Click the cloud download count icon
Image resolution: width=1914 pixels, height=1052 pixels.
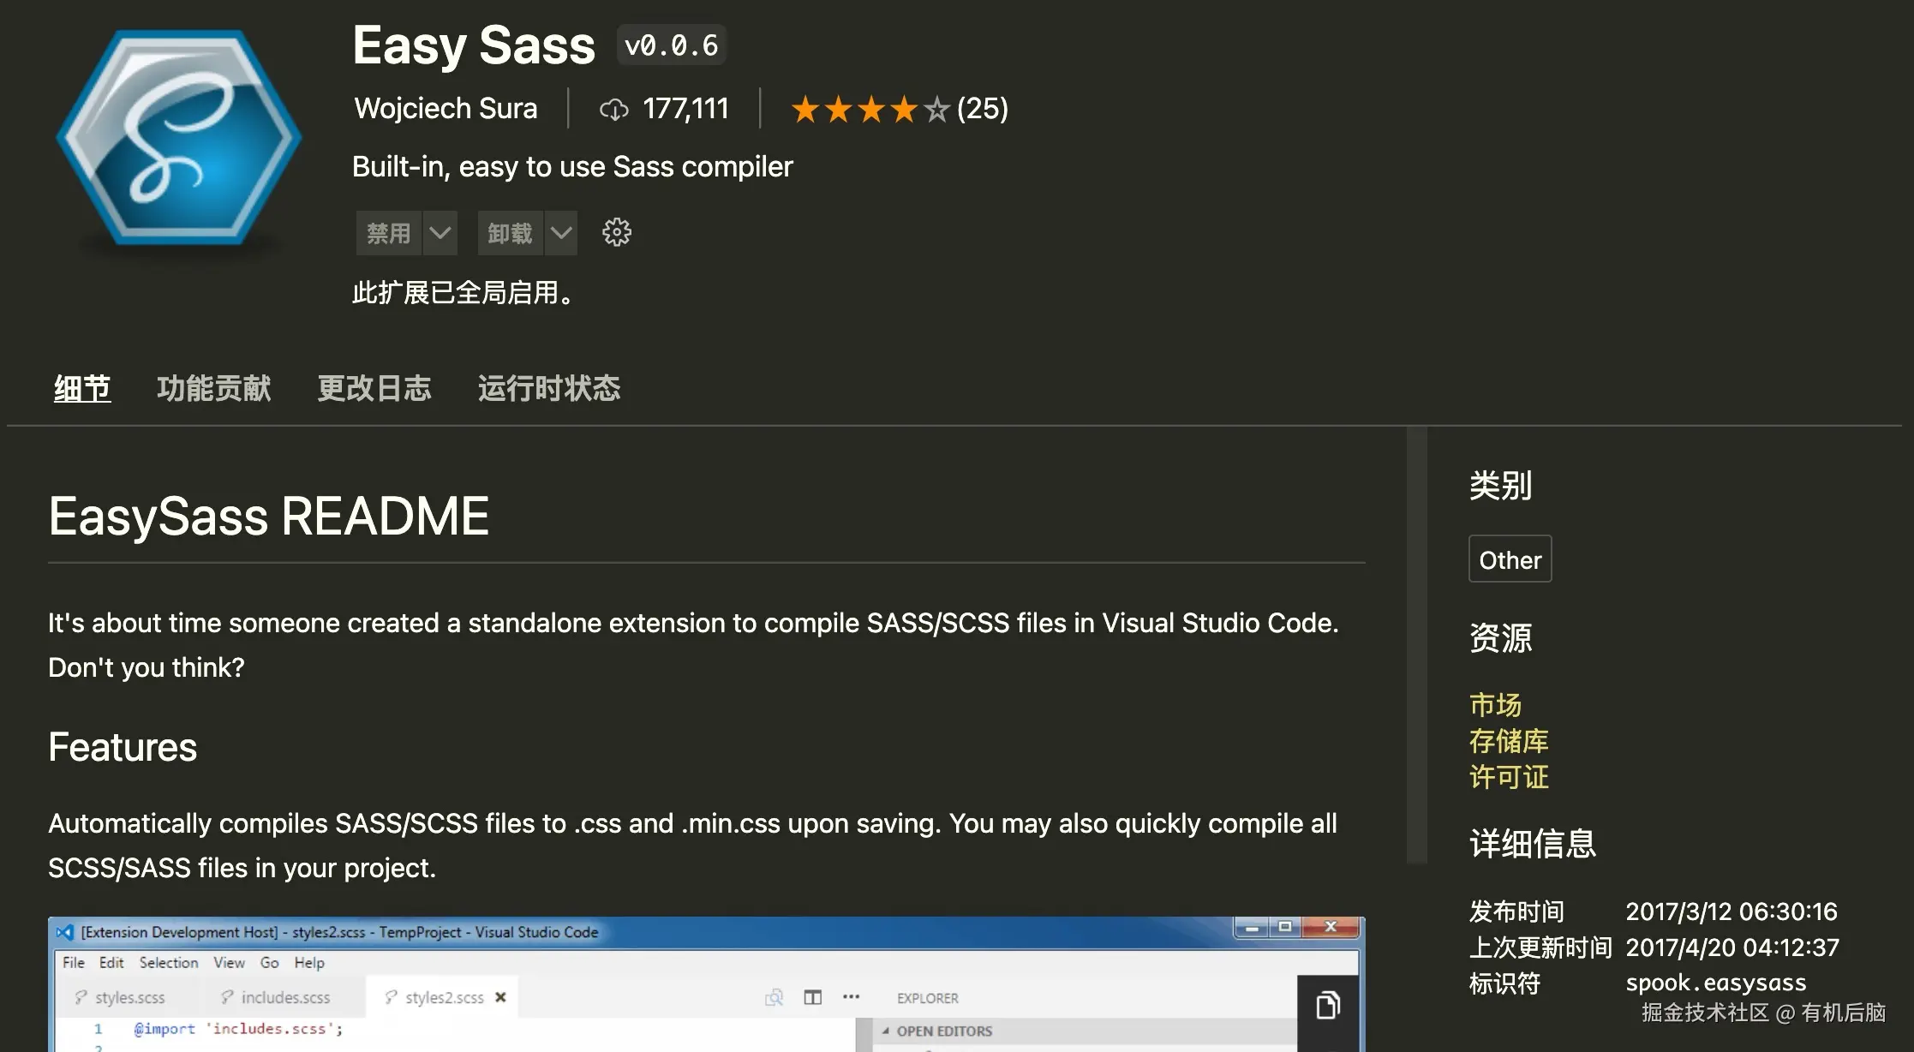(613, 110)
